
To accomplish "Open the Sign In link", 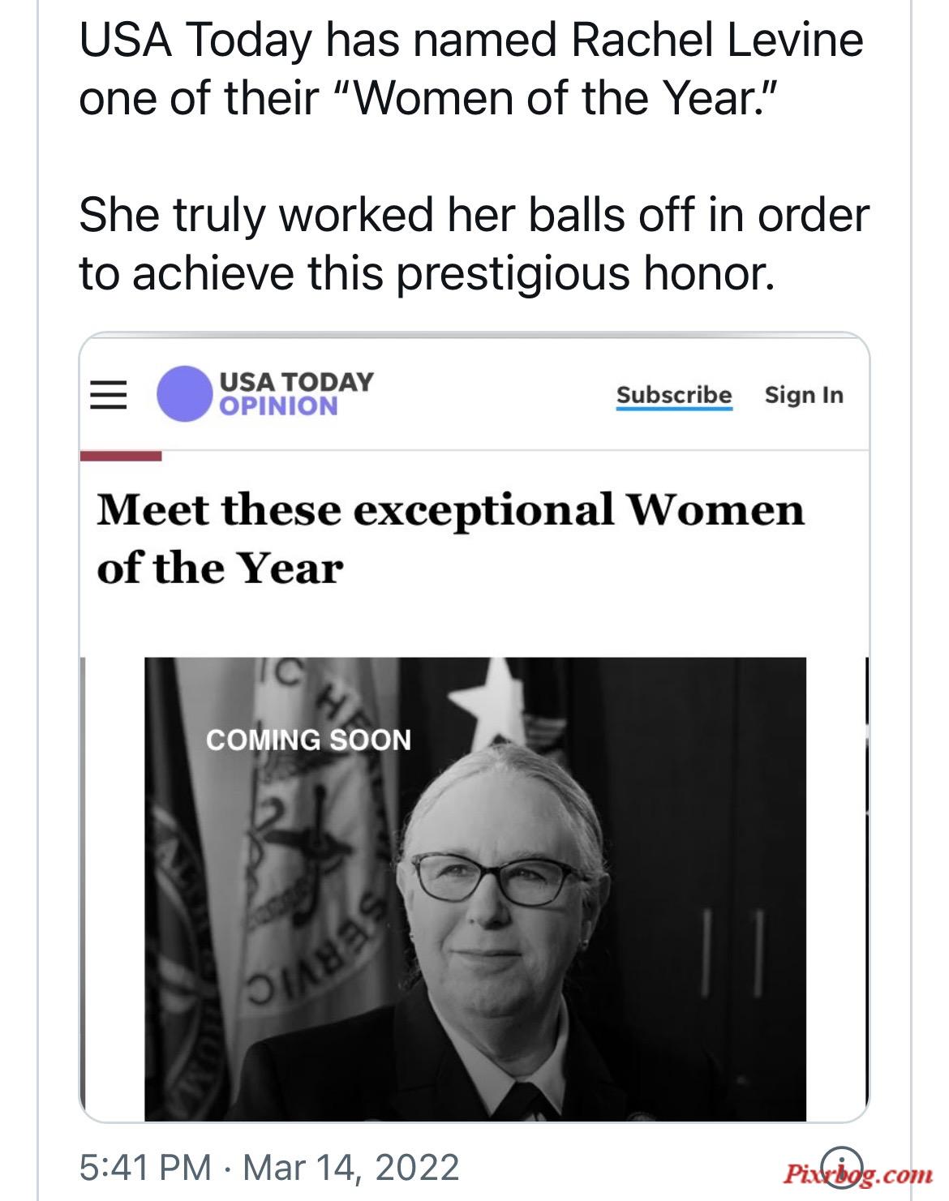I will [804, 395].
